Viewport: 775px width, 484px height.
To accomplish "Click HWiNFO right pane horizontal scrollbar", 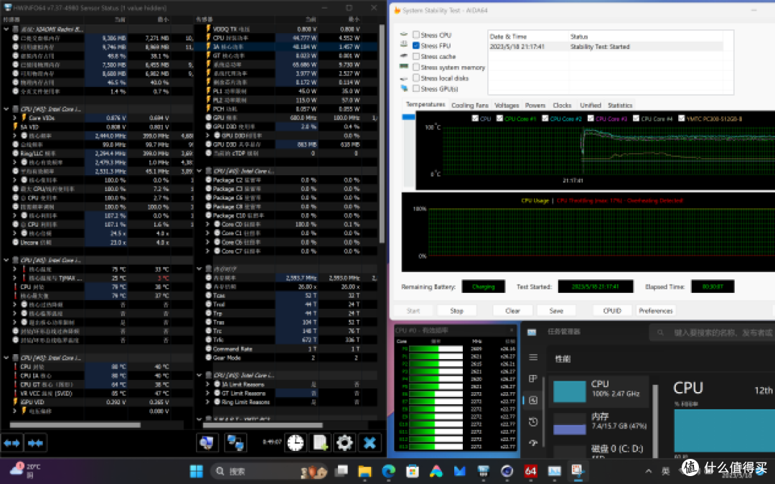I will [263, 425].
